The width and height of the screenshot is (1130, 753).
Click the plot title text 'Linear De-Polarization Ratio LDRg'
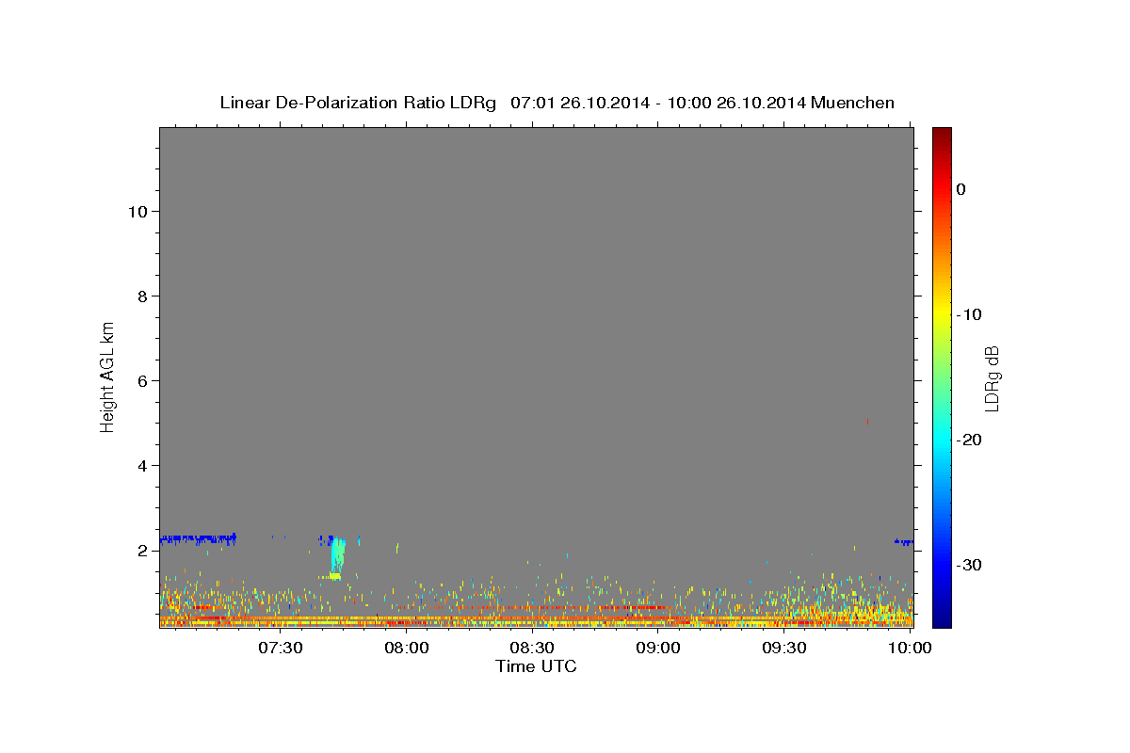358,103
